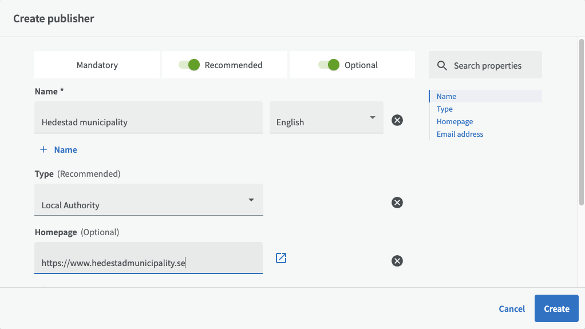
Task: Jump to Homepage in properties list
Action: (x=454, y=121)
